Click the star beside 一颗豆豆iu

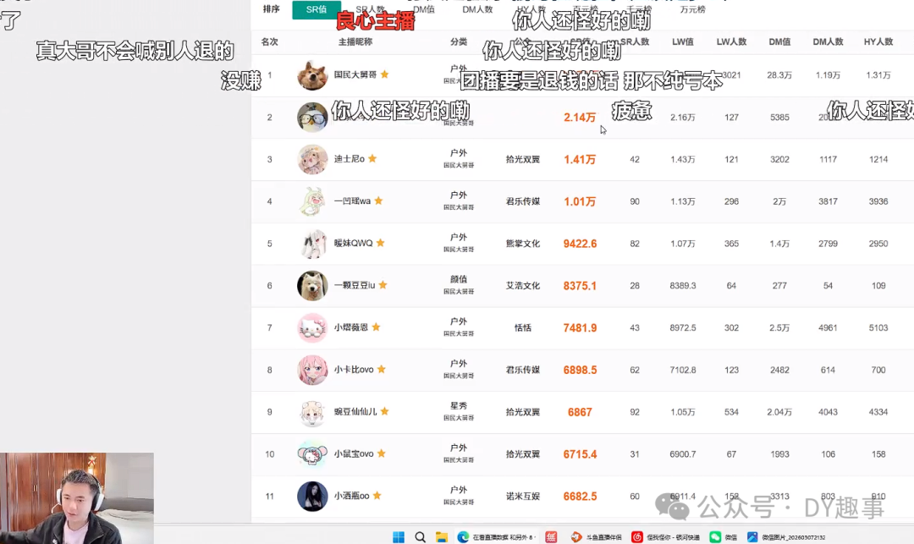click(x=383, y=285)
